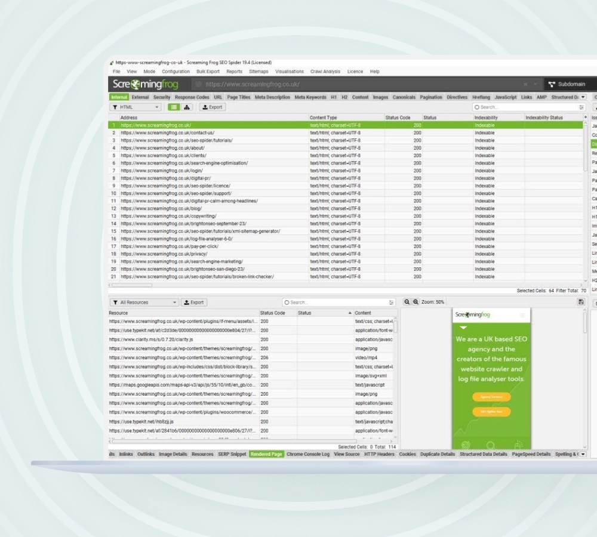Open the Sitemaps menu

pos(259,72)
